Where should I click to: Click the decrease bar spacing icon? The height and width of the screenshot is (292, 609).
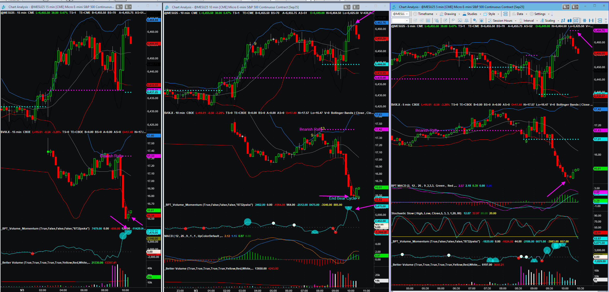coord(584,21)
